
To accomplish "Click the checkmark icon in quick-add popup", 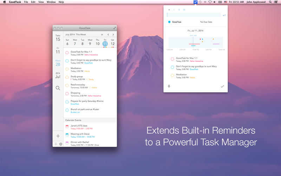I will 222,86.
